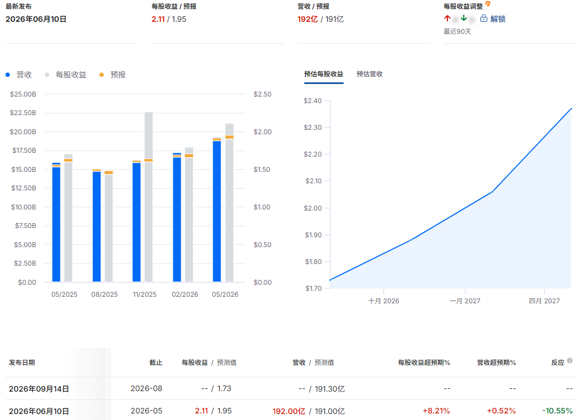Click the blue 营收 legend color dot
Image resolution: width=584 pixels, height=420 pixels.
(8, 75)
